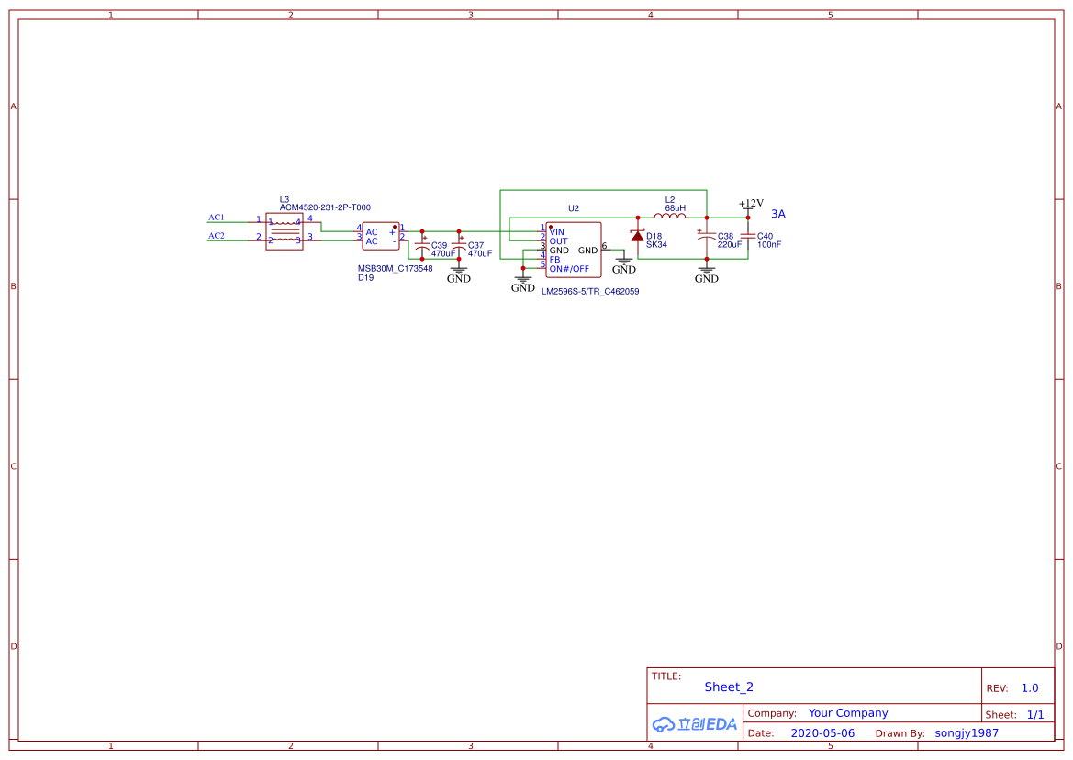The width and height of the screenshot is (1073, 760).
Task: Select capacitor C38 symbol
Action: [x=706, y=237]
